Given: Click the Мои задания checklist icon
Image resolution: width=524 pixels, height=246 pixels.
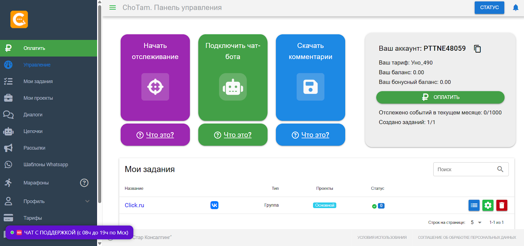Looking at the screenshot, I should click(x=9, y=81).
